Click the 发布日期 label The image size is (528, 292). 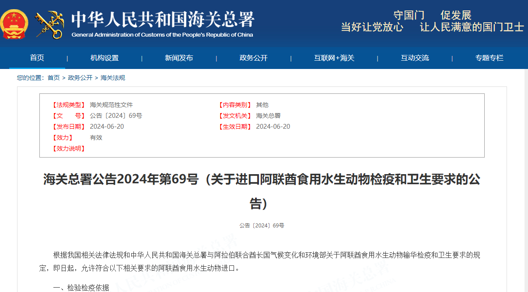[69, 127]
